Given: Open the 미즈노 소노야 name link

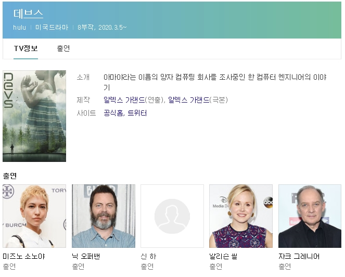Looking at the screenshot, I should click(24, 256).
